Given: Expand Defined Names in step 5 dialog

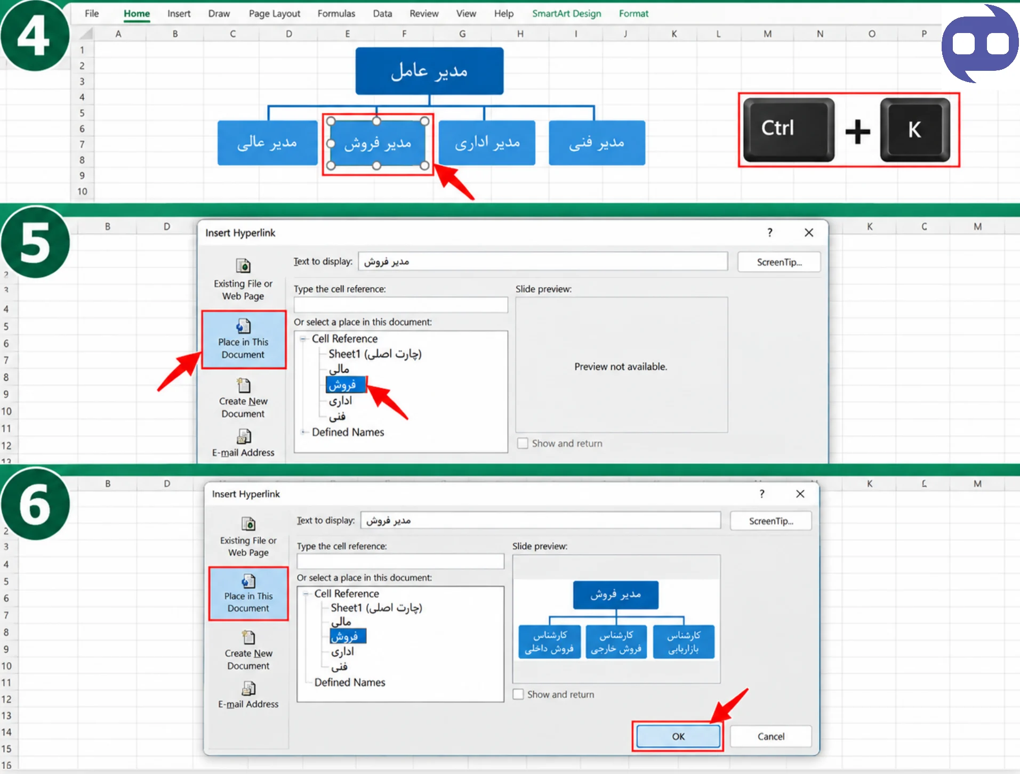Looking at the screenshot, I should (x=303, y=432).
